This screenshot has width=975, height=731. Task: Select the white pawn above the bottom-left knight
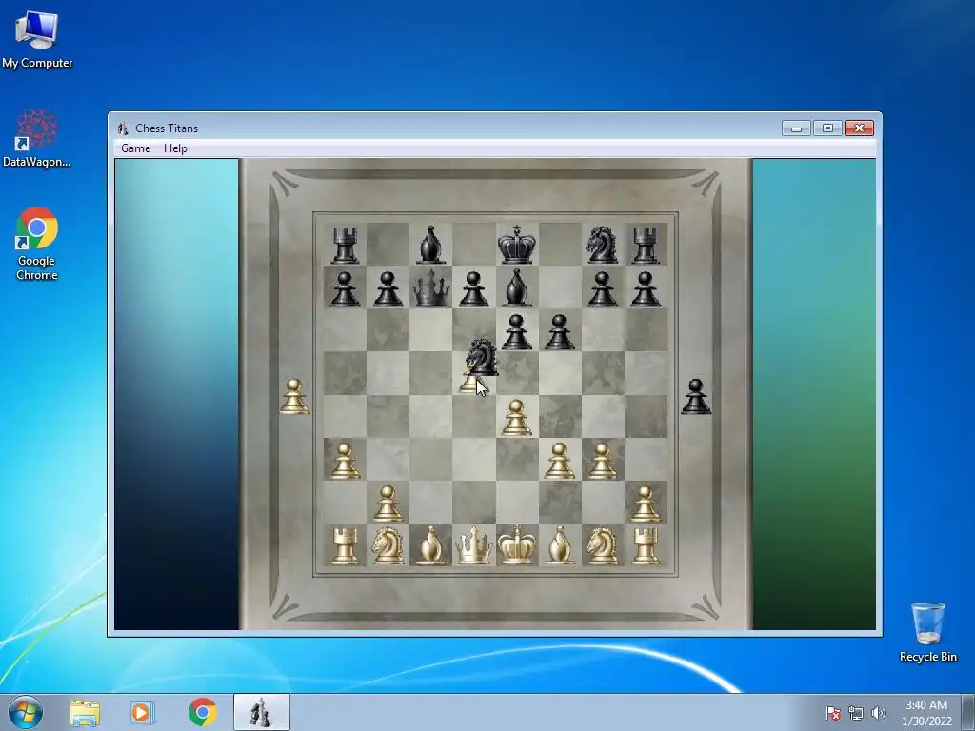pyautogui.click(x=388, y=504)
